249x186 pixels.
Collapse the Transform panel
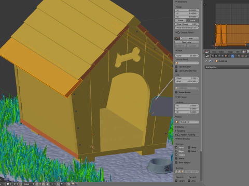click(x=176, y=2)
